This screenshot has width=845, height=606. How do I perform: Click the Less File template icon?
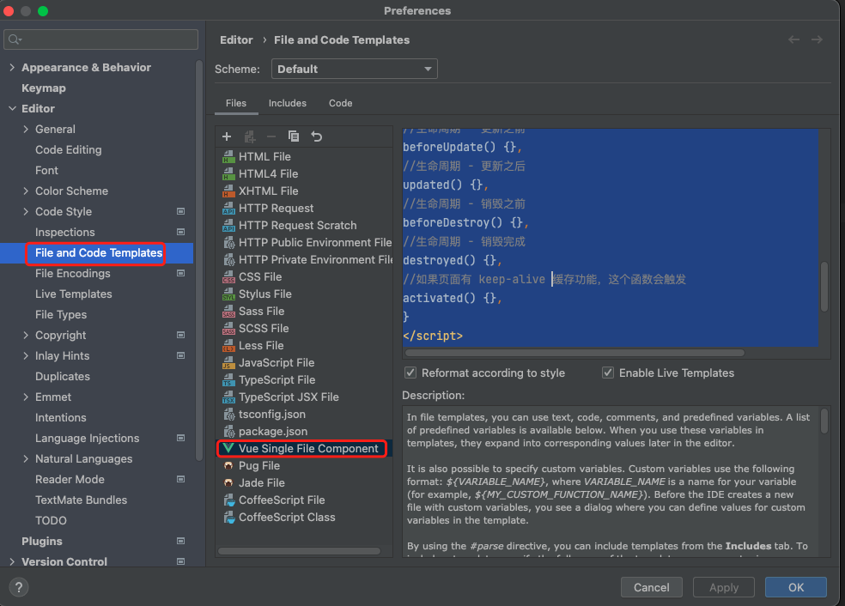click(228, 346)
